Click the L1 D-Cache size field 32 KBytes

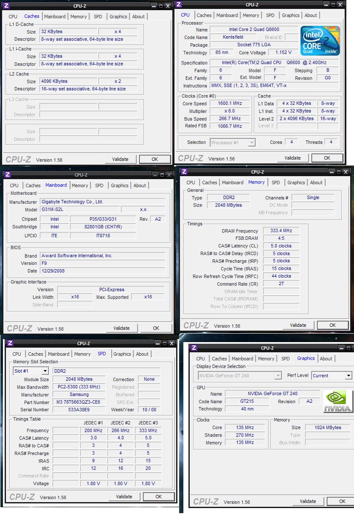click(68, 32)
